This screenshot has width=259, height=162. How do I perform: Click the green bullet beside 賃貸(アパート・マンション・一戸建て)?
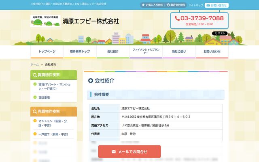coord(35,84)
